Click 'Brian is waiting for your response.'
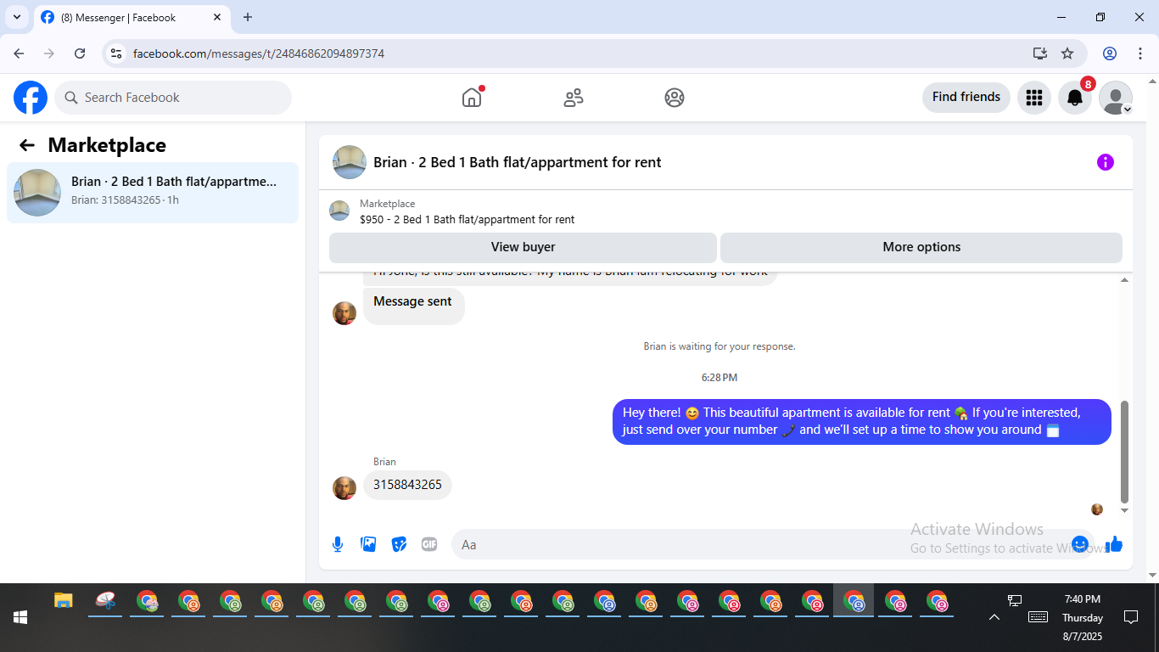This screenshot has height=652, width=1159. (x=719, y=346)
